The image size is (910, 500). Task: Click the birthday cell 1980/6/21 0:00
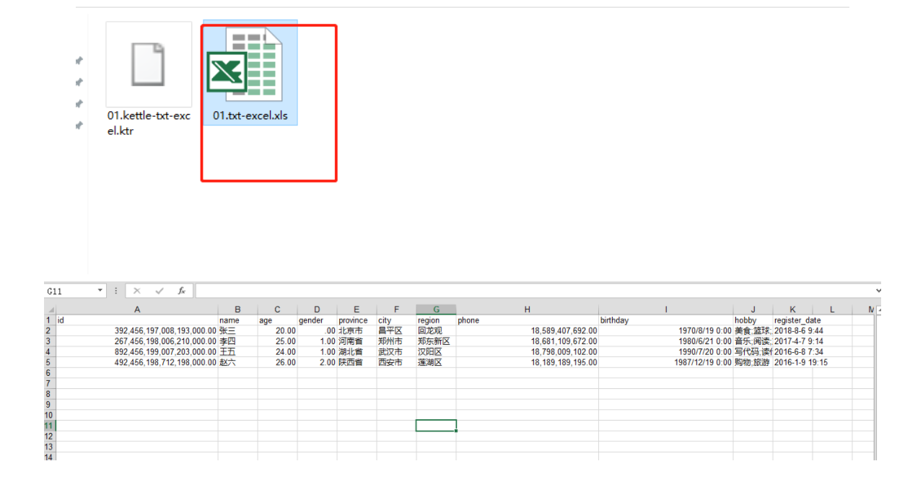point(665,341)
